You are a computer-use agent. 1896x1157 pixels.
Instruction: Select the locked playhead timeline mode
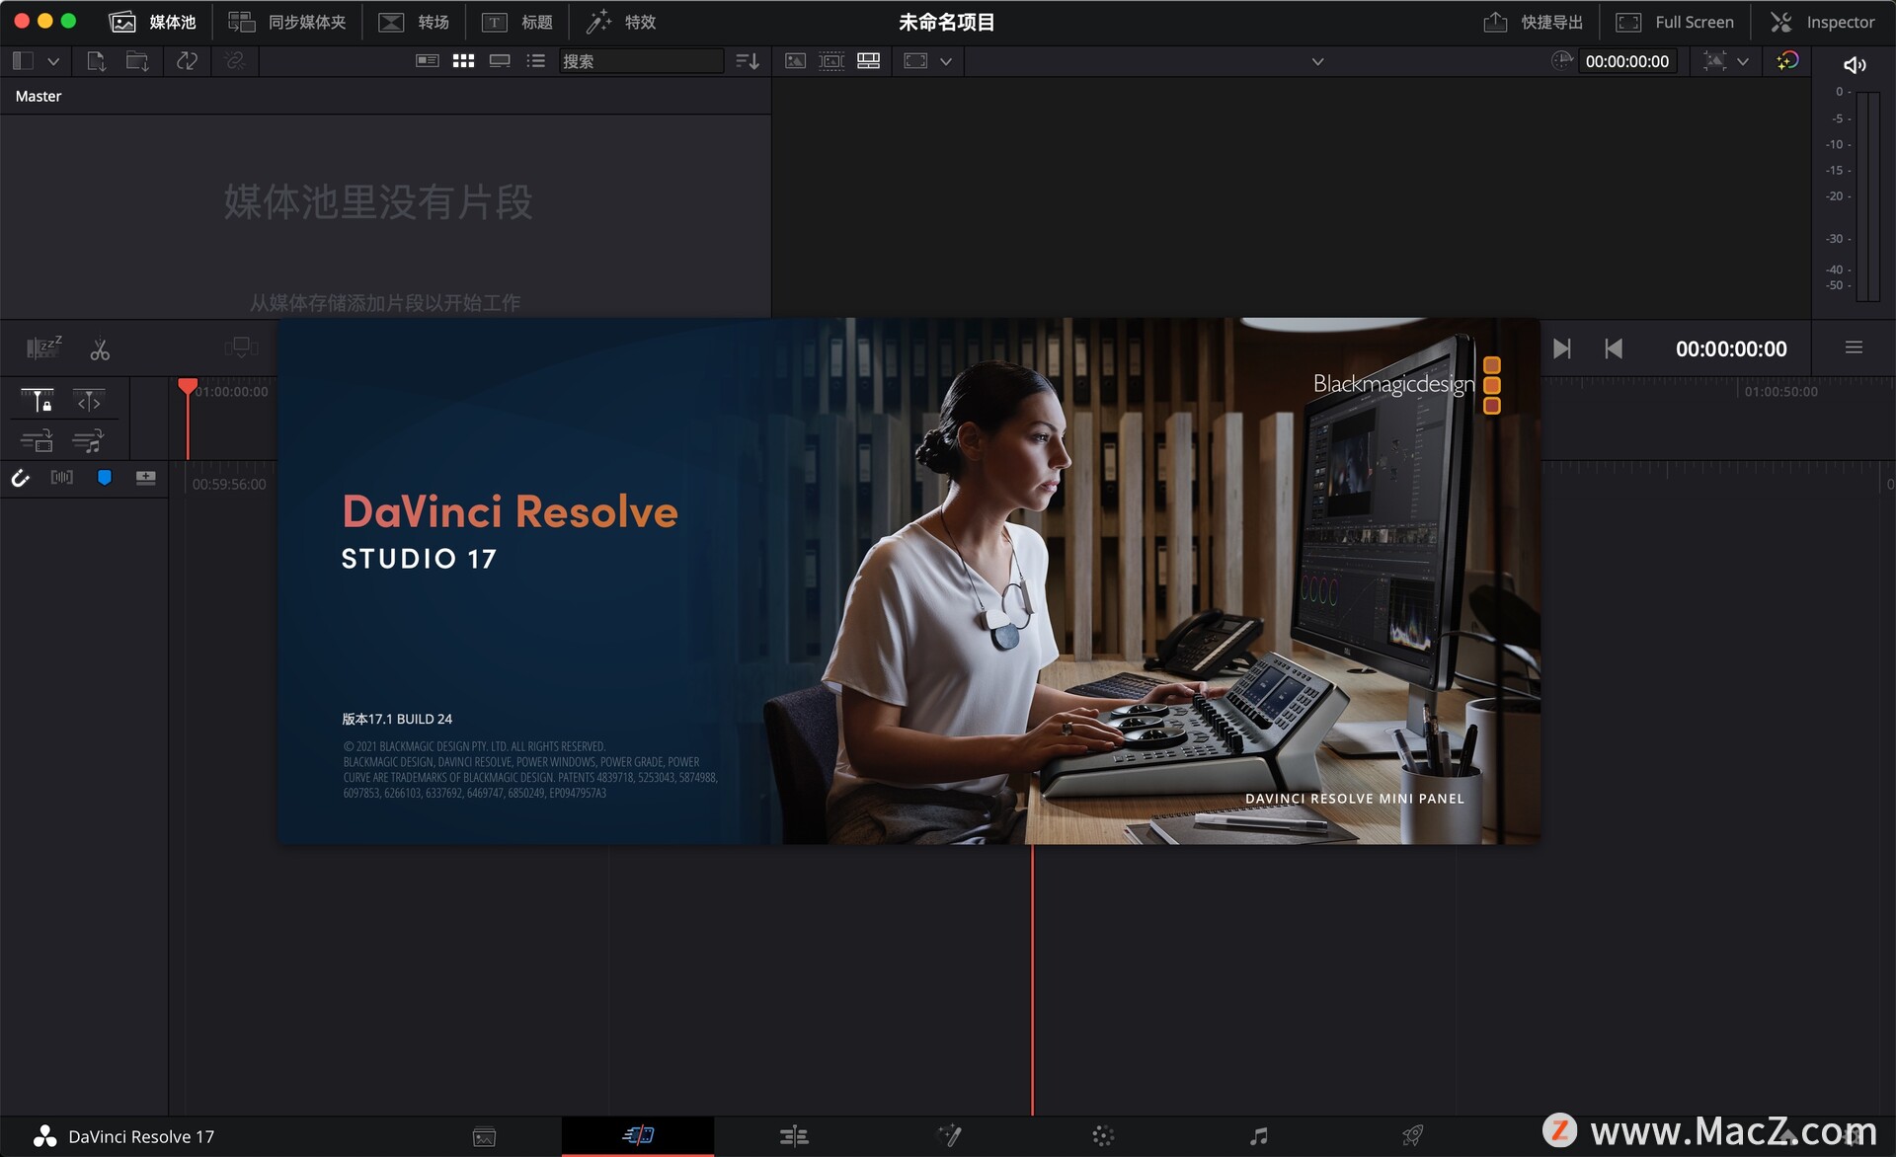click(38, 400)
